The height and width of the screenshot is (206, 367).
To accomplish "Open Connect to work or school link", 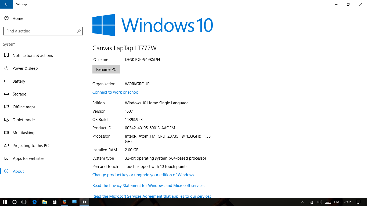I will click(116, 92).
